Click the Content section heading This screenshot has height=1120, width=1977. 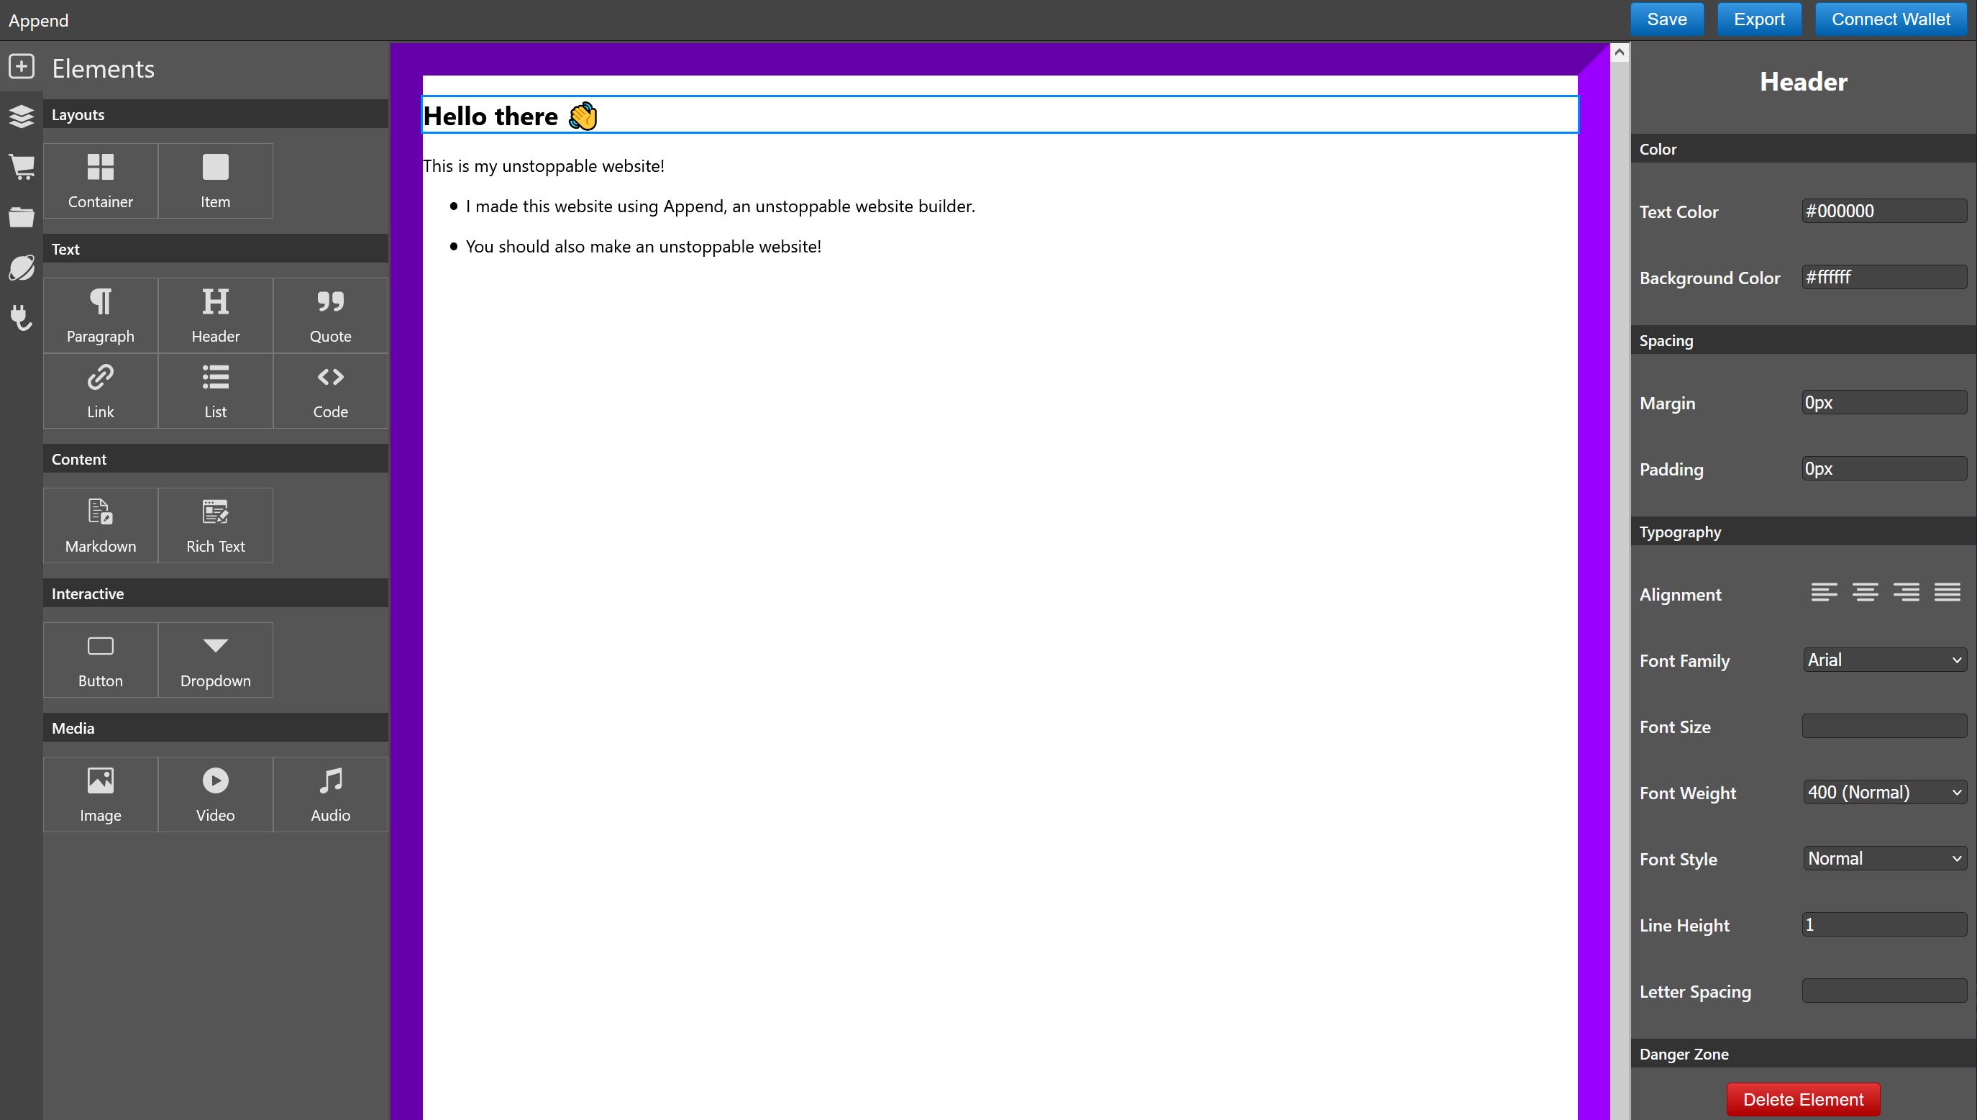coord(215,458)
